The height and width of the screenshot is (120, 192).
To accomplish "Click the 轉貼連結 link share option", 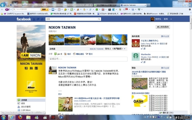I will click(78, 54).
